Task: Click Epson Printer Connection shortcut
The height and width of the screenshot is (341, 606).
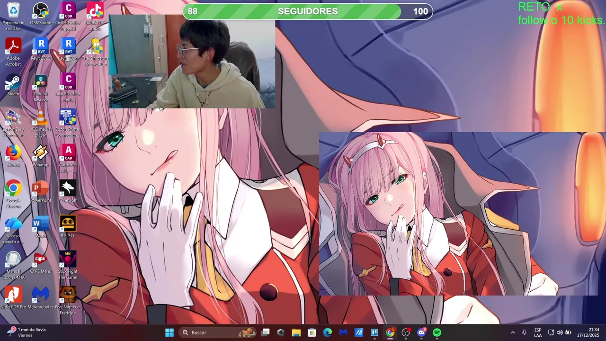Action: pos(68,123)
